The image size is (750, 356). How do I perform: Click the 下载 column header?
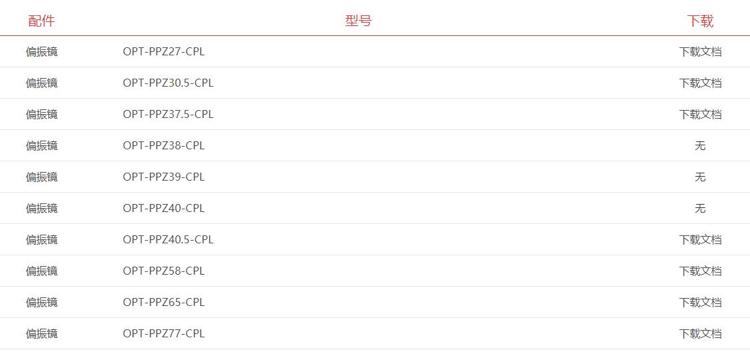tap(700, 21)
